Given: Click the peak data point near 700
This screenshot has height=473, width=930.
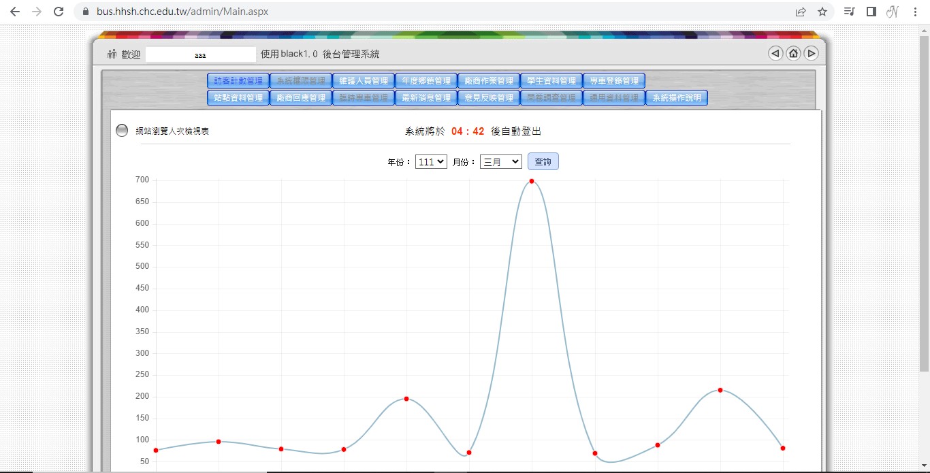Looking at the screenshot, I should [532, 181].
